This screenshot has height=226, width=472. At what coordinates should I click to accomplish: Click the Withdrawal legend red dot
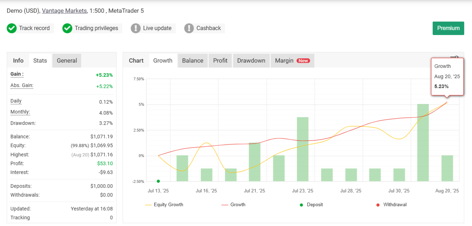(378, 205)
